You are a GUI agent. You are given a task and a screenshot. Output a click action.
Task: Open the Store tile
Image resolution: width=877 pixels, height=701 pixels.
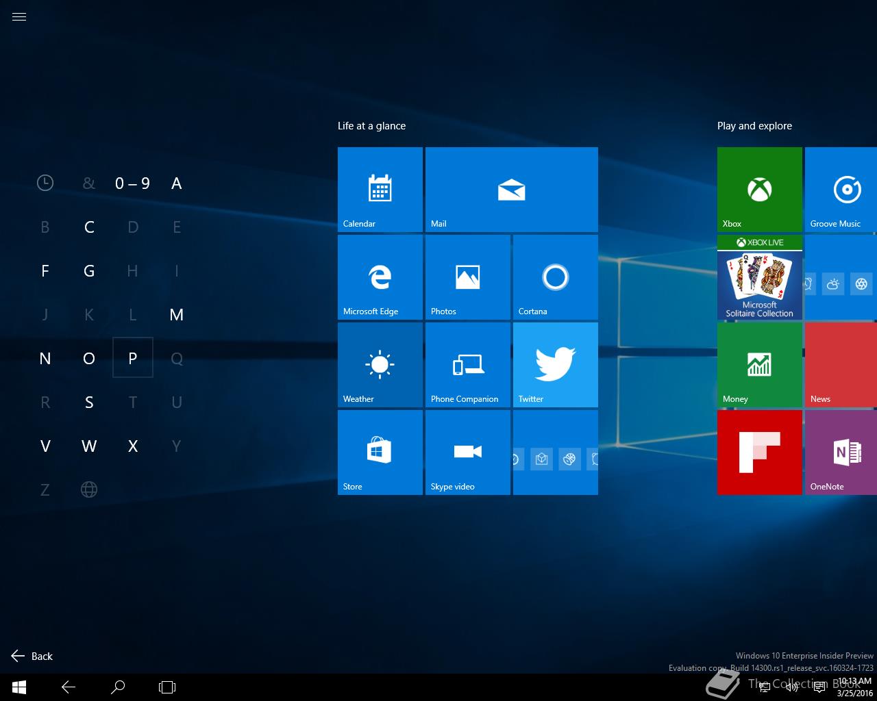point(380,453)
